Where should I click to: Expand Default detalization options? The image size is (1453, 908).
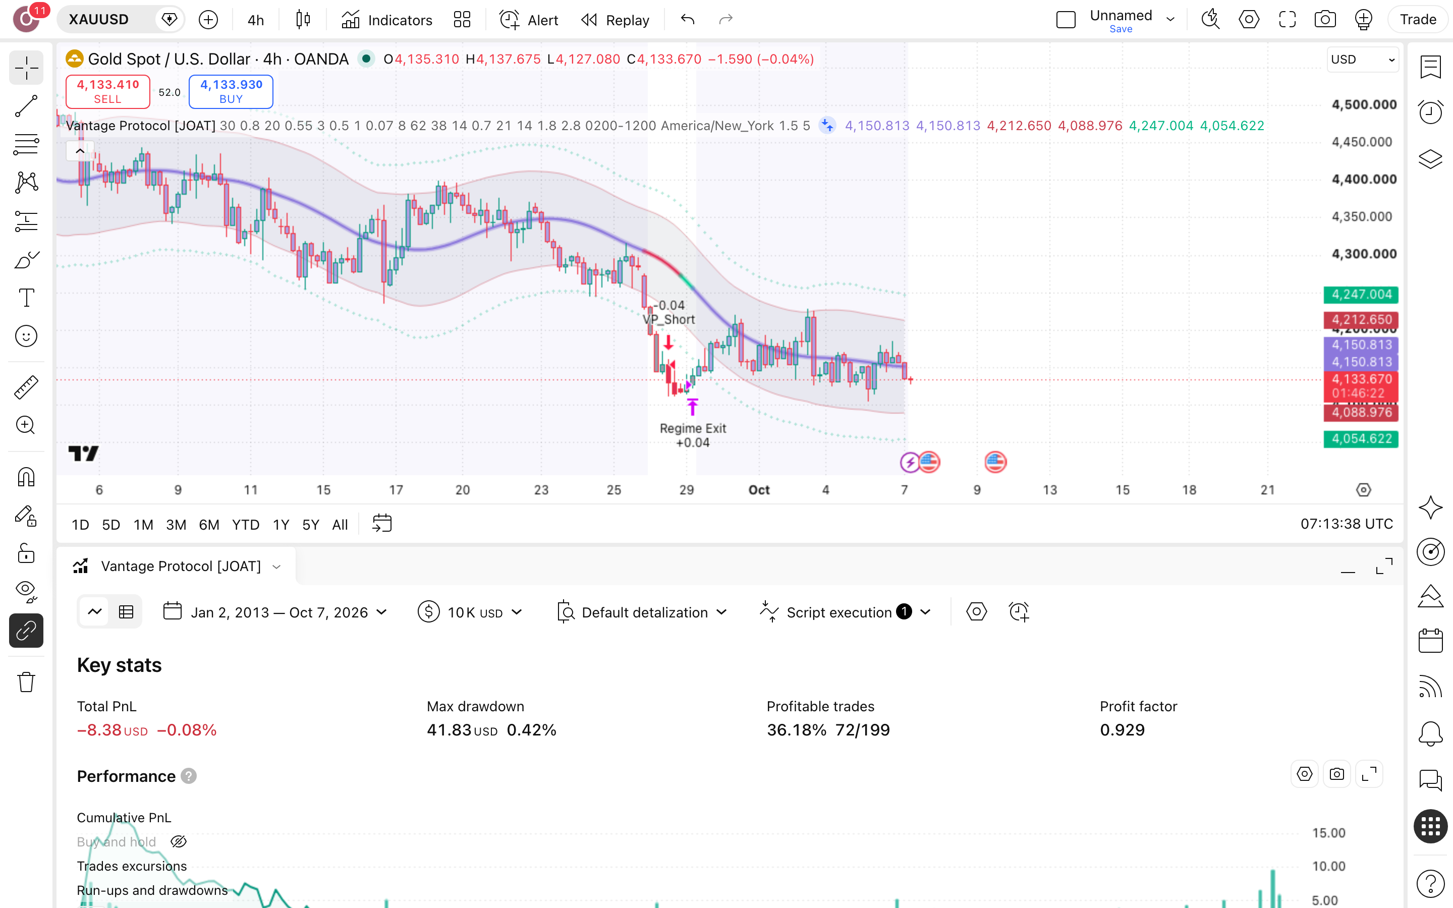(x=642, y=612)
